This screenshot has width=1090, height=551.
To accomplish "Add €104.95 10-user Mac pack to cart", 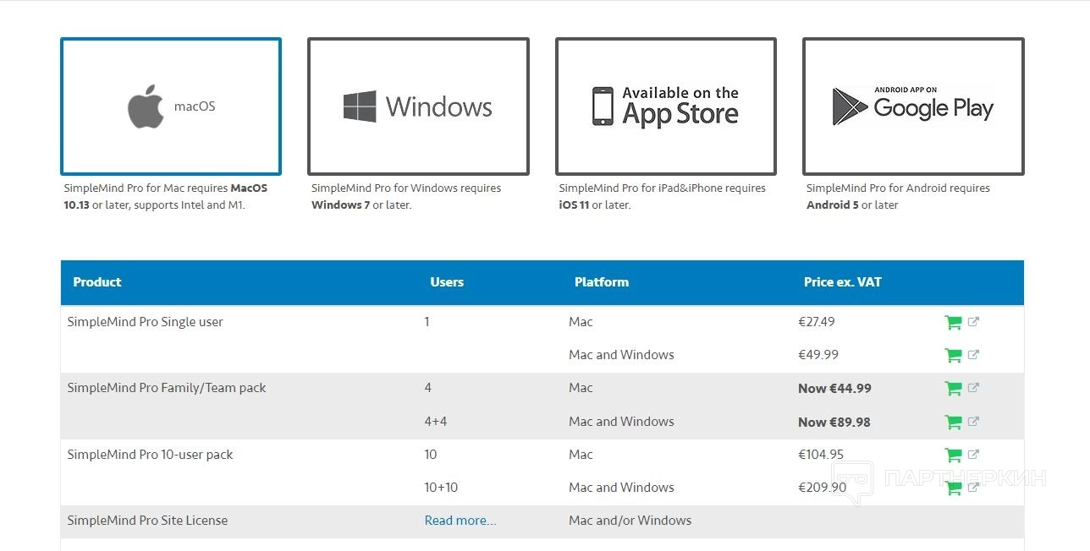I will tap(953, 455).
